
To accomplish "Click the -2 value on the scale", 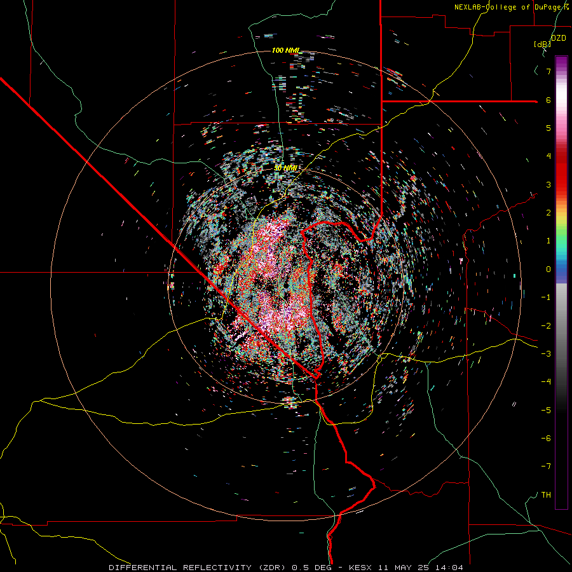I will (x=546, y=325).
